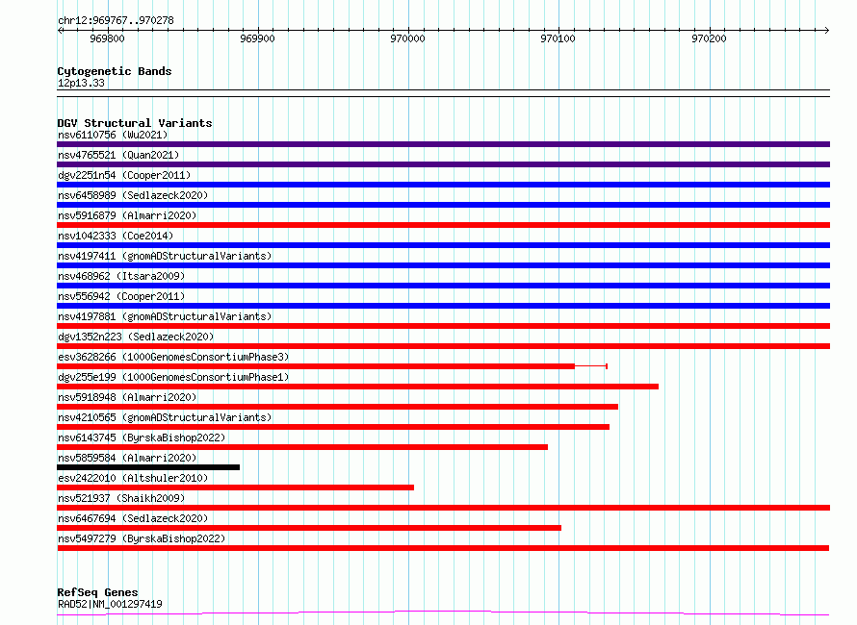
Task: Open nsv5859584 (Almarri2020) variant label
Action: (127, 458)
